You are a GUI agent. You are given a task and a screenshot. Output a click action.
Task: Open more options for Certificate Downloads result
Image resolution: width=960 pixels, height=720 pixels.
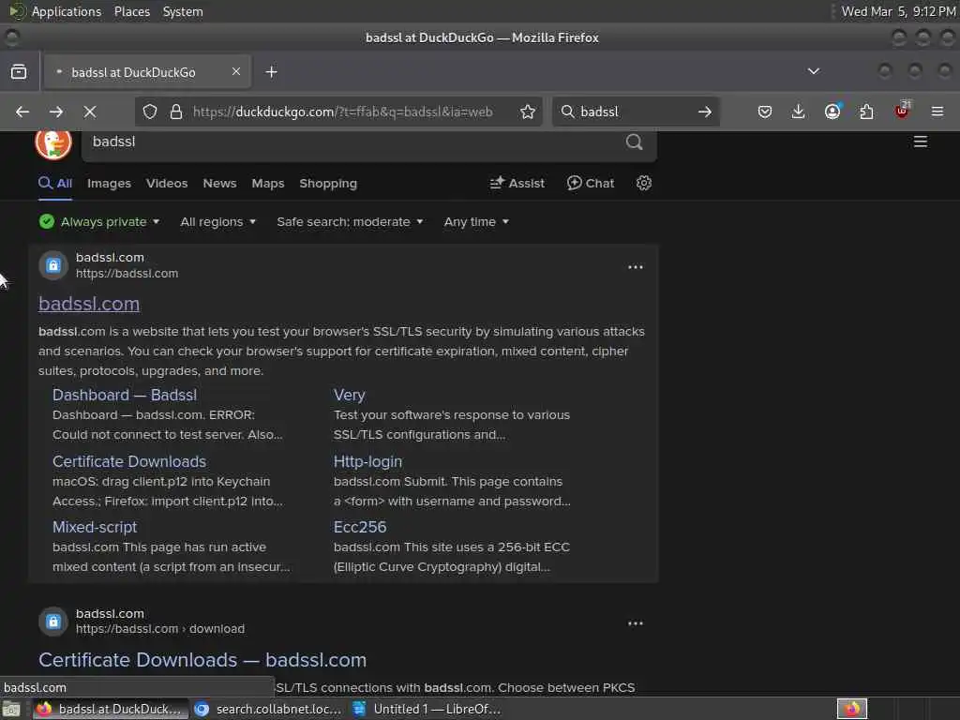tap(636, 623)
